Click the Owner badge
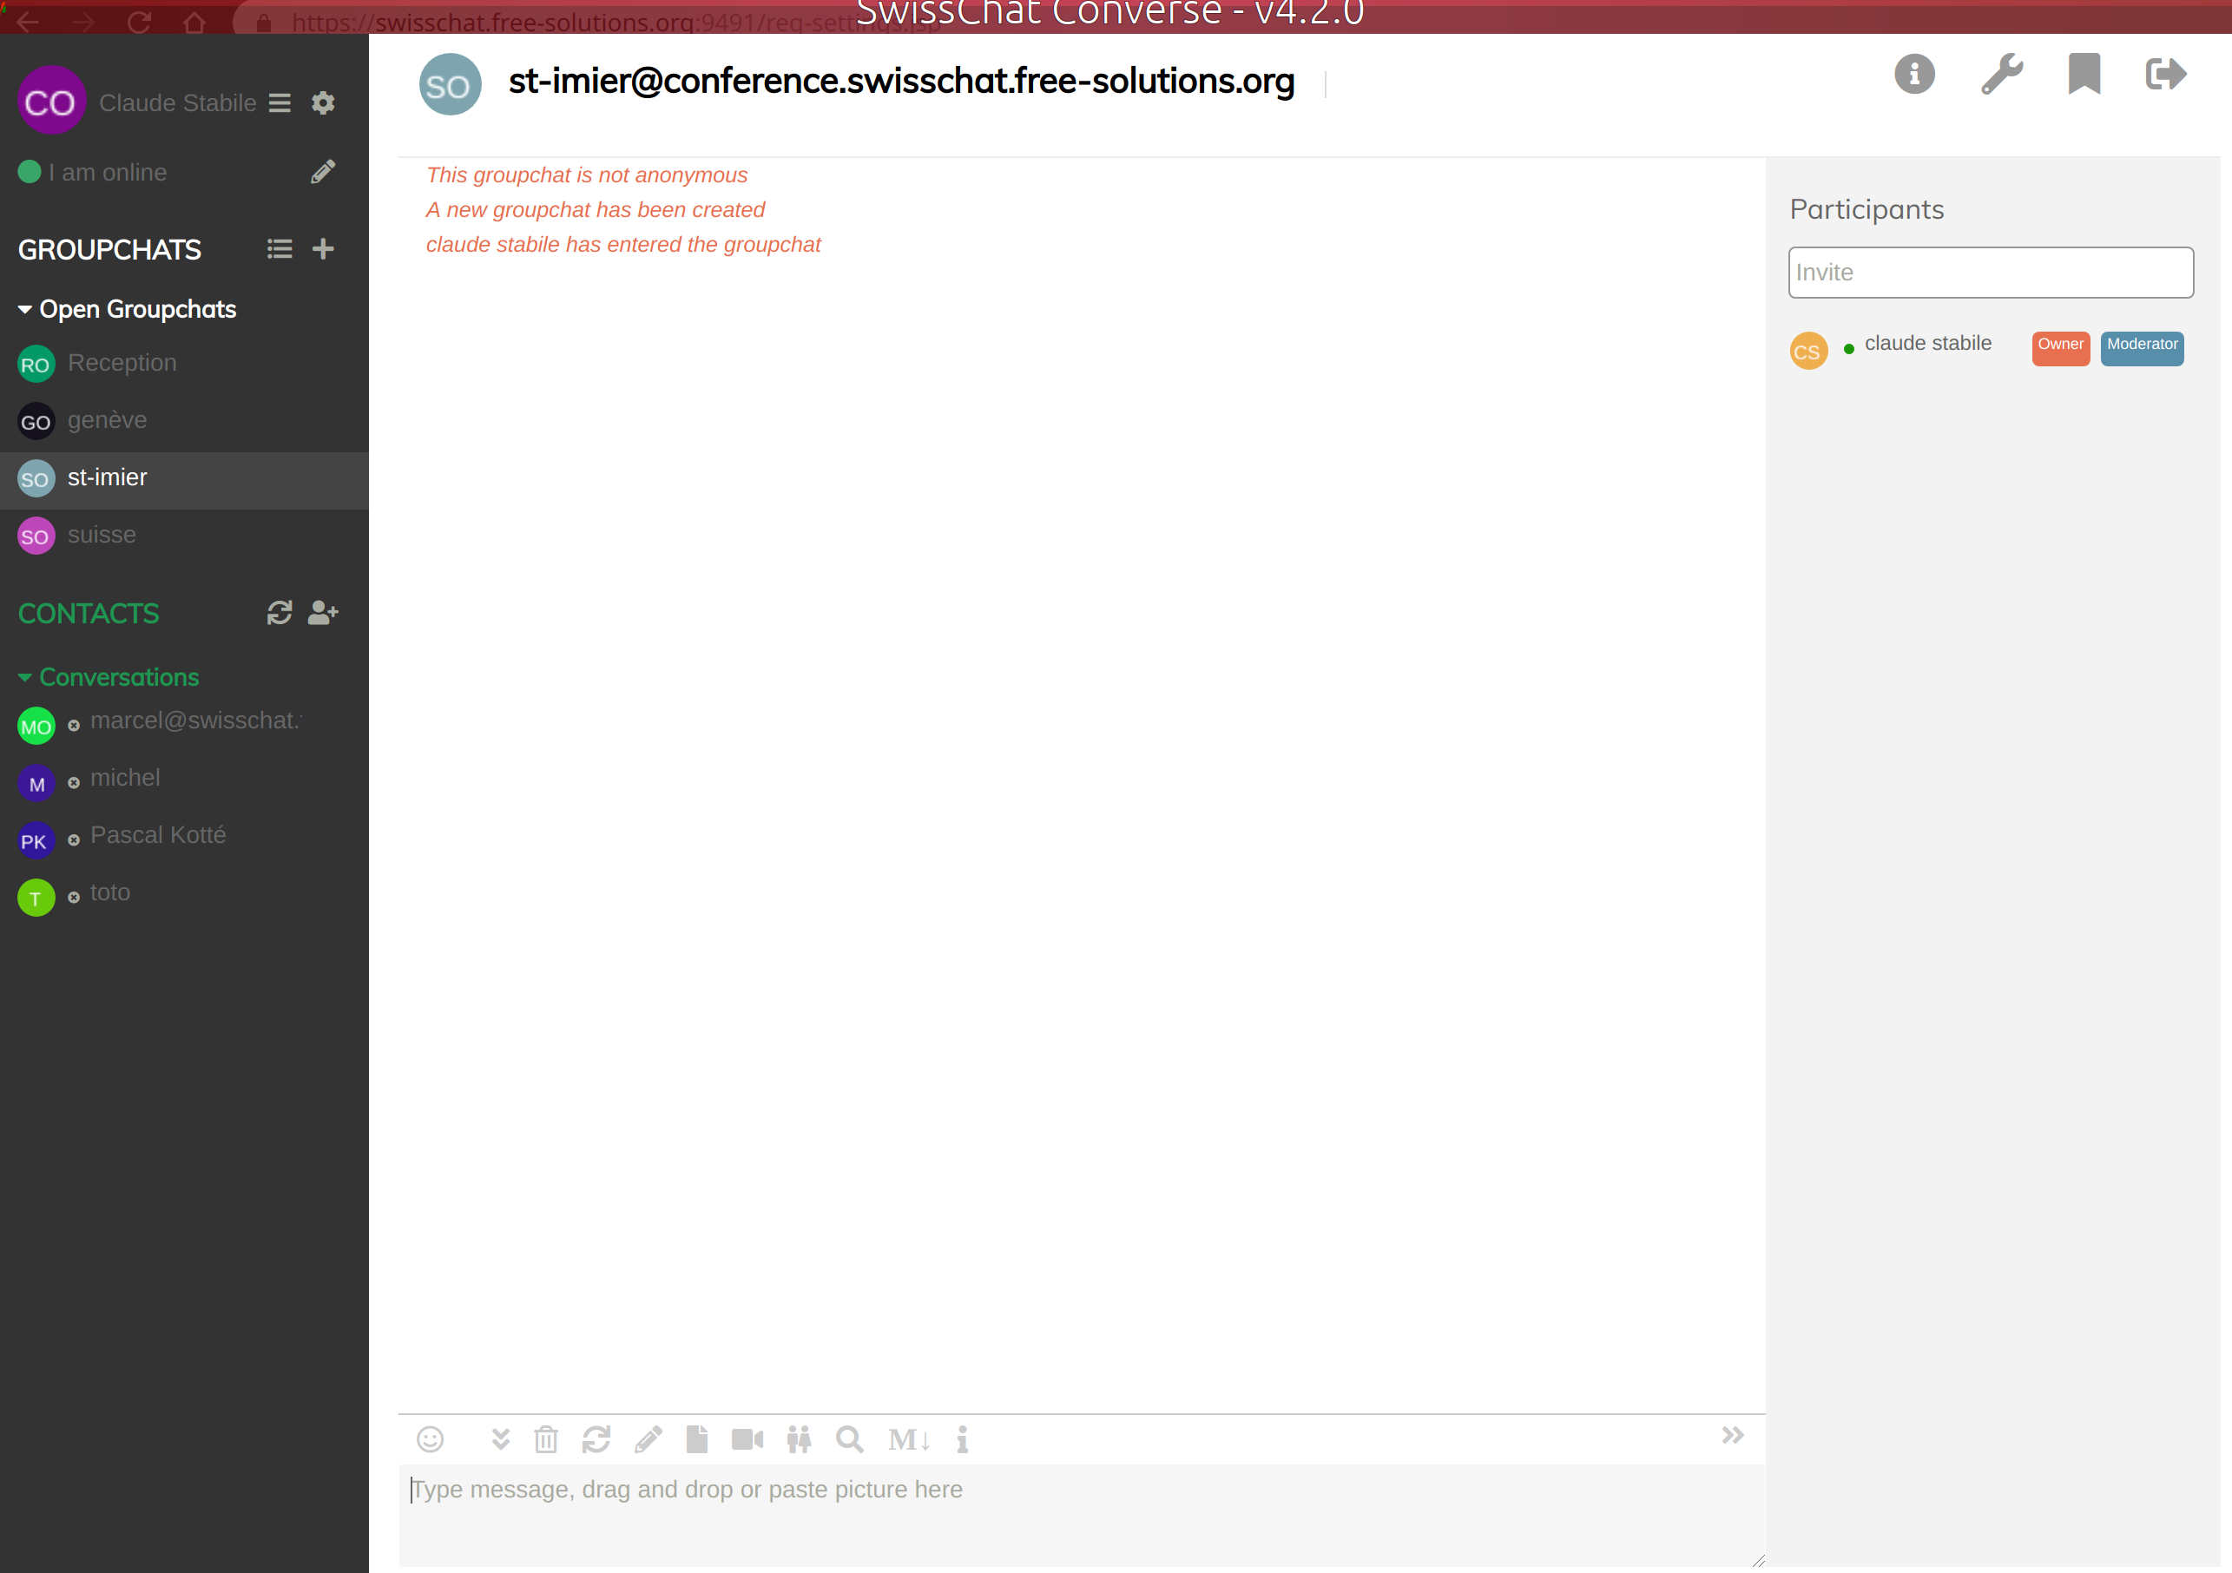The height and width of the screenshot is (1573, 2232). click(x=2060, y=347)
